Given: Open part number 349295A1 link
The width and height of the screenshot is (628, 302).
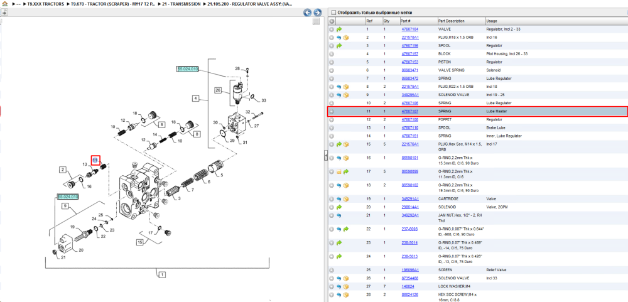Looking at the screenshot, I should pyautogui.click(x=410, y=95).
